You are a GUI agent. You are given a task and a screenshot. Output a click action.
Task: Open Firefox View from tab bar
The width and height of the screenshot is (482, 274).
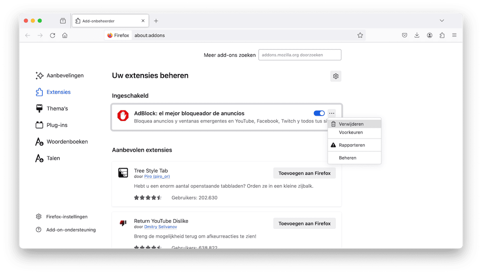[x=63, y=21]
